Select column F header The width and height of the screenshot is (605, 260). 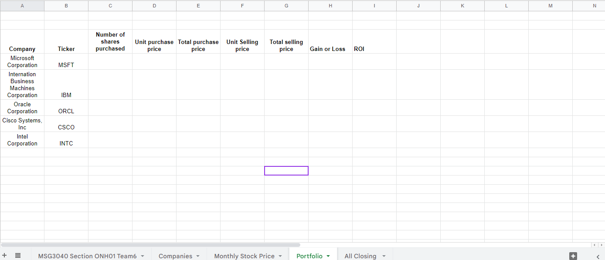coord(242,6)
